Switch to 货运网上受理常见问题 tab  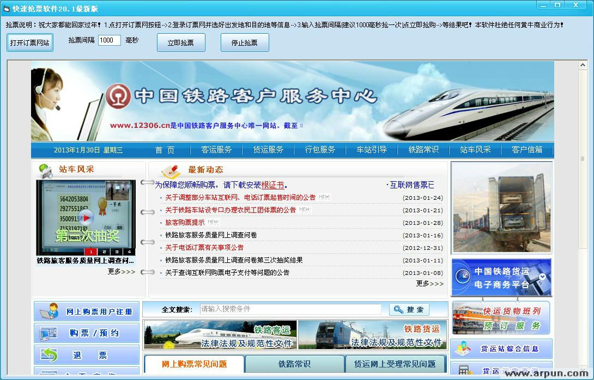(395, 364)
